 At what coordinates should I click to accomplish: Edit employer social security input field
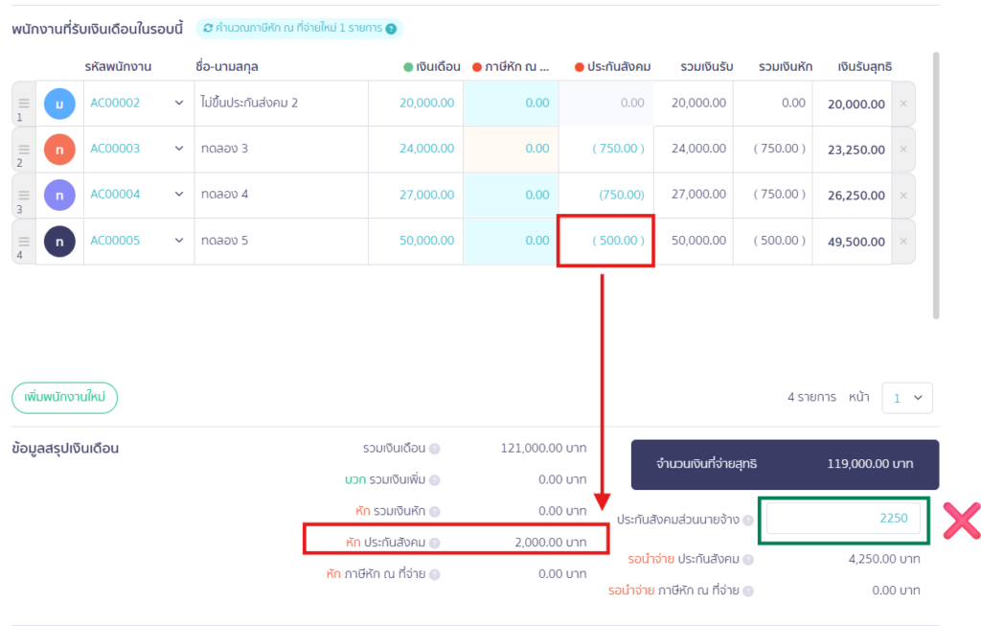(843, 519)
